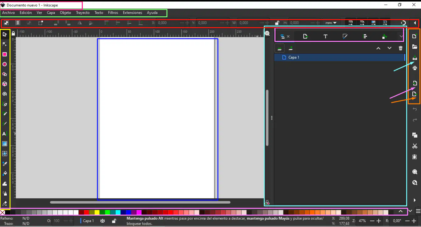This screenshot has width=421, height=227.
Task: Open a file using folder icon
Action: pos(415,47)
